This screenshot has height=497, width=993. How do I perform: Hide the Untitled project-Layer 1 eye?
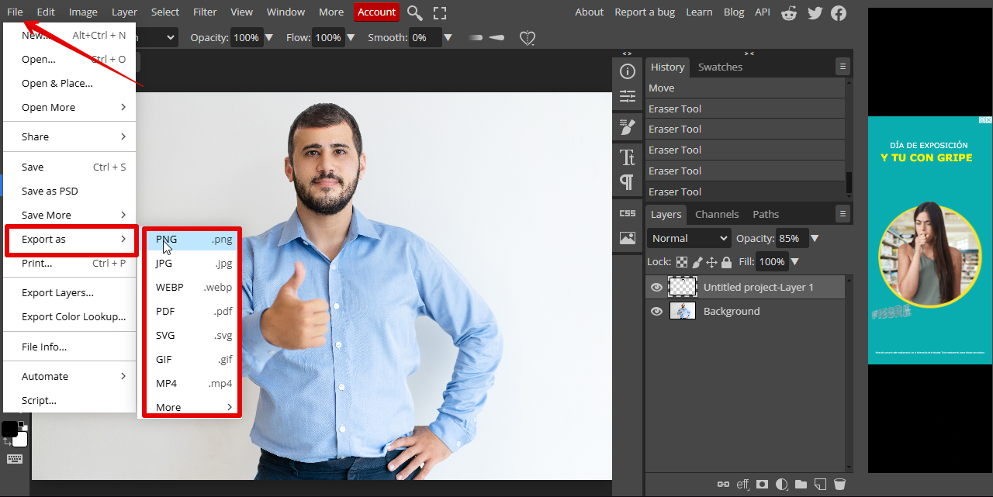tap(656, 287)
